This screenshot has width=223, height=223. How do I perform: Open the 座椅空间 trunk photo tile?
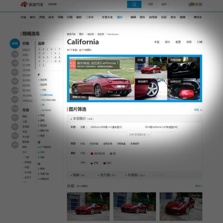tap(183, 89)
